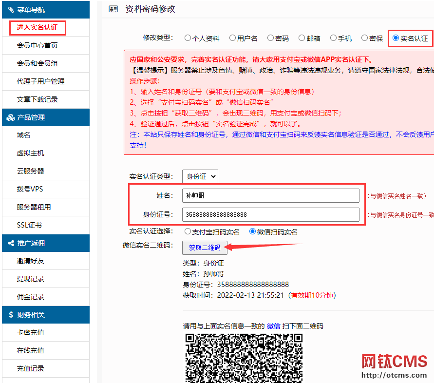Open 进入实名认证 in sidebar menu

click(x=38, y=27)
